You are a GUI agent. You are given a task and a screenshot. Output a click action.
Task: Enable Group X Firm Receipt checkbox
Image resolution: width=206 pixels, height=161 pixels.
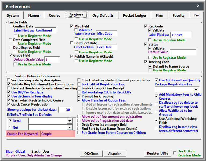click(x=79, y=88)
